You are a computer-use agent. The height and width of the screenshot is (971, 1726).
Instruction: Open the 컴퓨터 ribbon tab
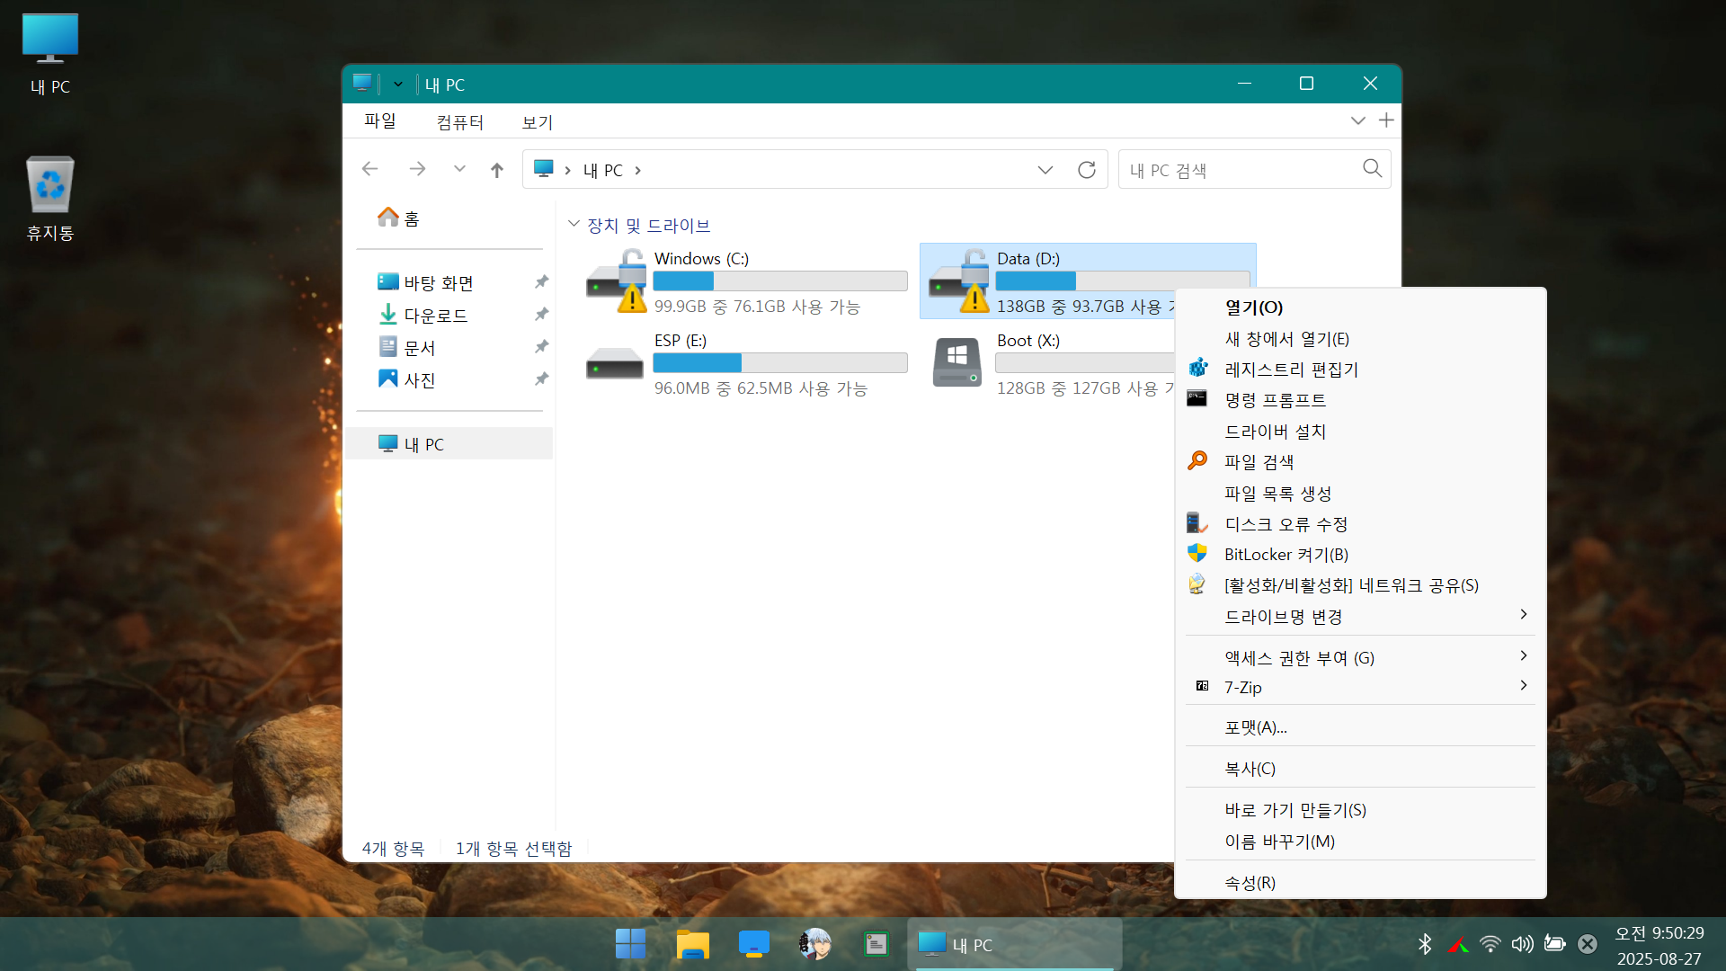(x=459, y=122)
